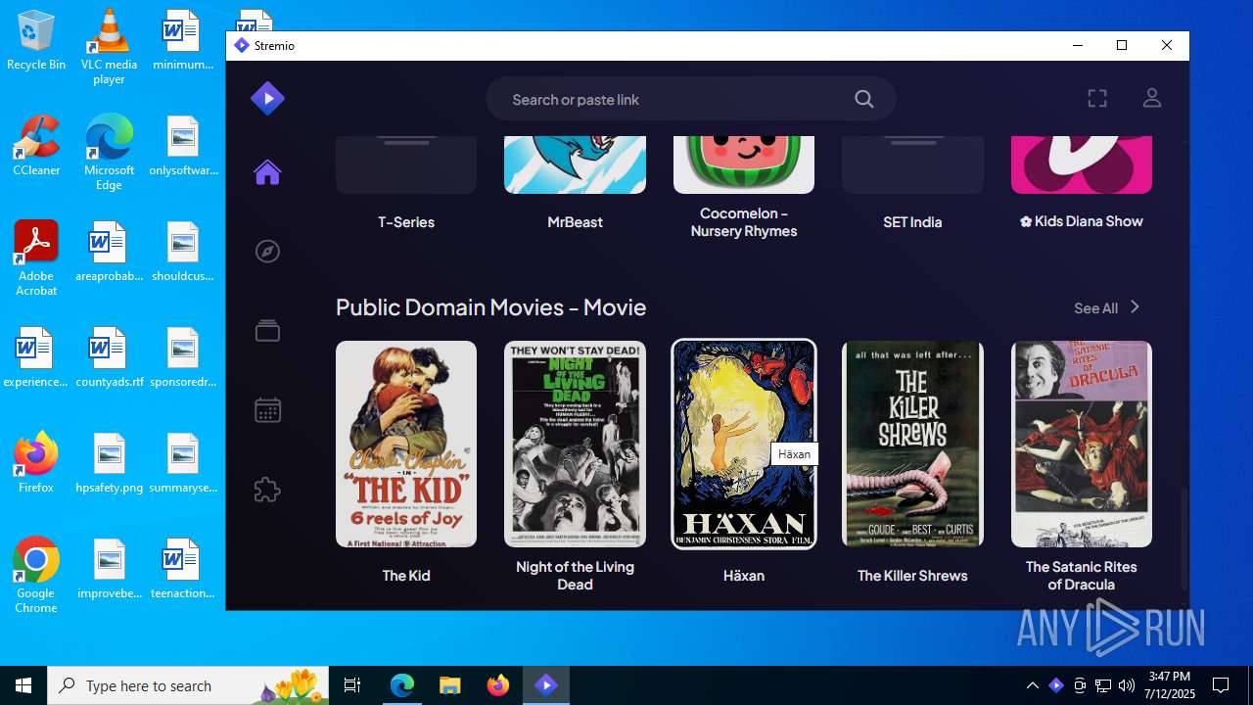Select the Cocomelon channel thumbnail
Image resolution: width=1253 pixels, height=705 pixels.
[x=744, y=164]
